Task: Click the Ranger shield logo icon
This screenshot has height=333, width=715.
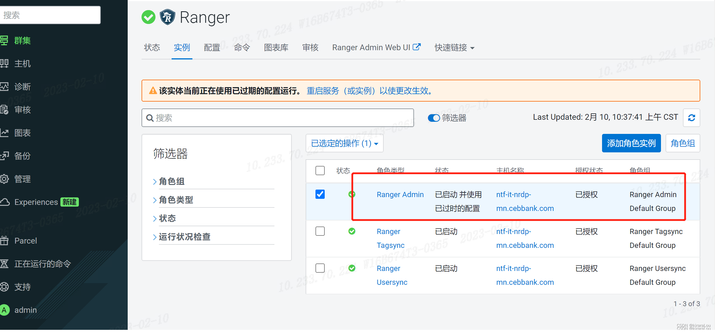Action: pos(168,17)
